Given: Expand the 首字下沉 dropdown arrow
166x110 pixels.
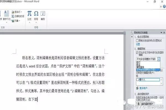Looking at the screenshot, I should (7, 22).
